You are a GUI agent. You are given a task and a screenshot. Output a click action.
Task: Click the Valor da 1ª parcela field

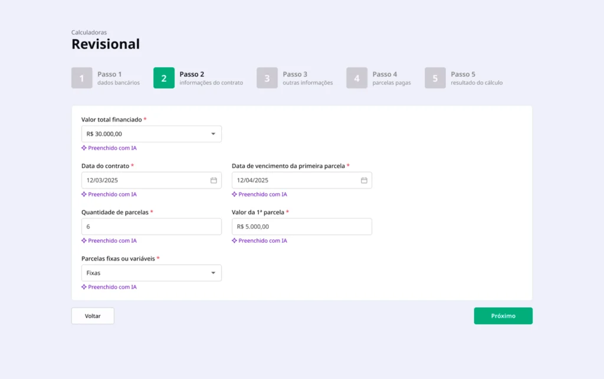[301, 226]
